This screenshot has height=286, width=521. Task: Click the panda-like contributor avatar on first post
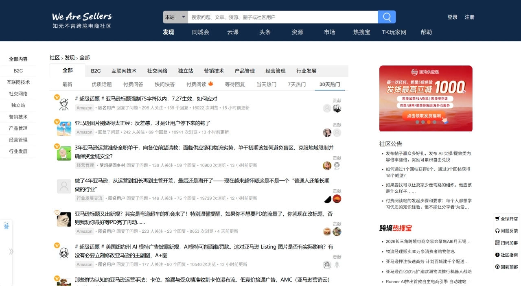[x=337, y=108]
